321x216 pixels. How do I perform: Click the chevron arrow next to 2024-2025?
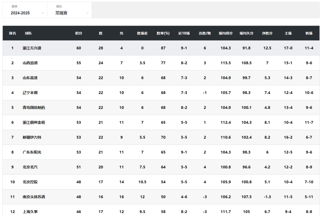click(42, 13)
